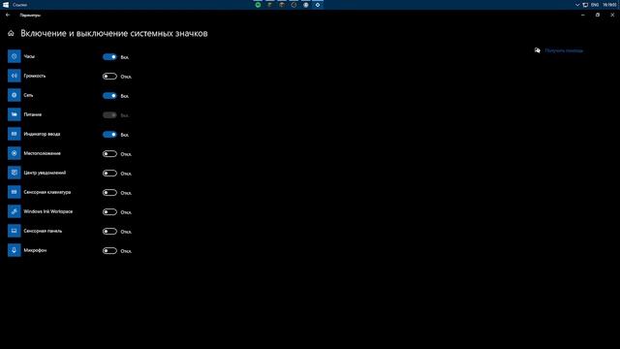Click the Индикатор ввода keyboard icon

[15, 134]
